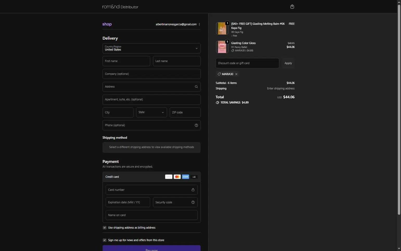This screenshot has width=401, height=251.
Task: Click the MARIA30 applied discount tag
Action: (227, 74)
